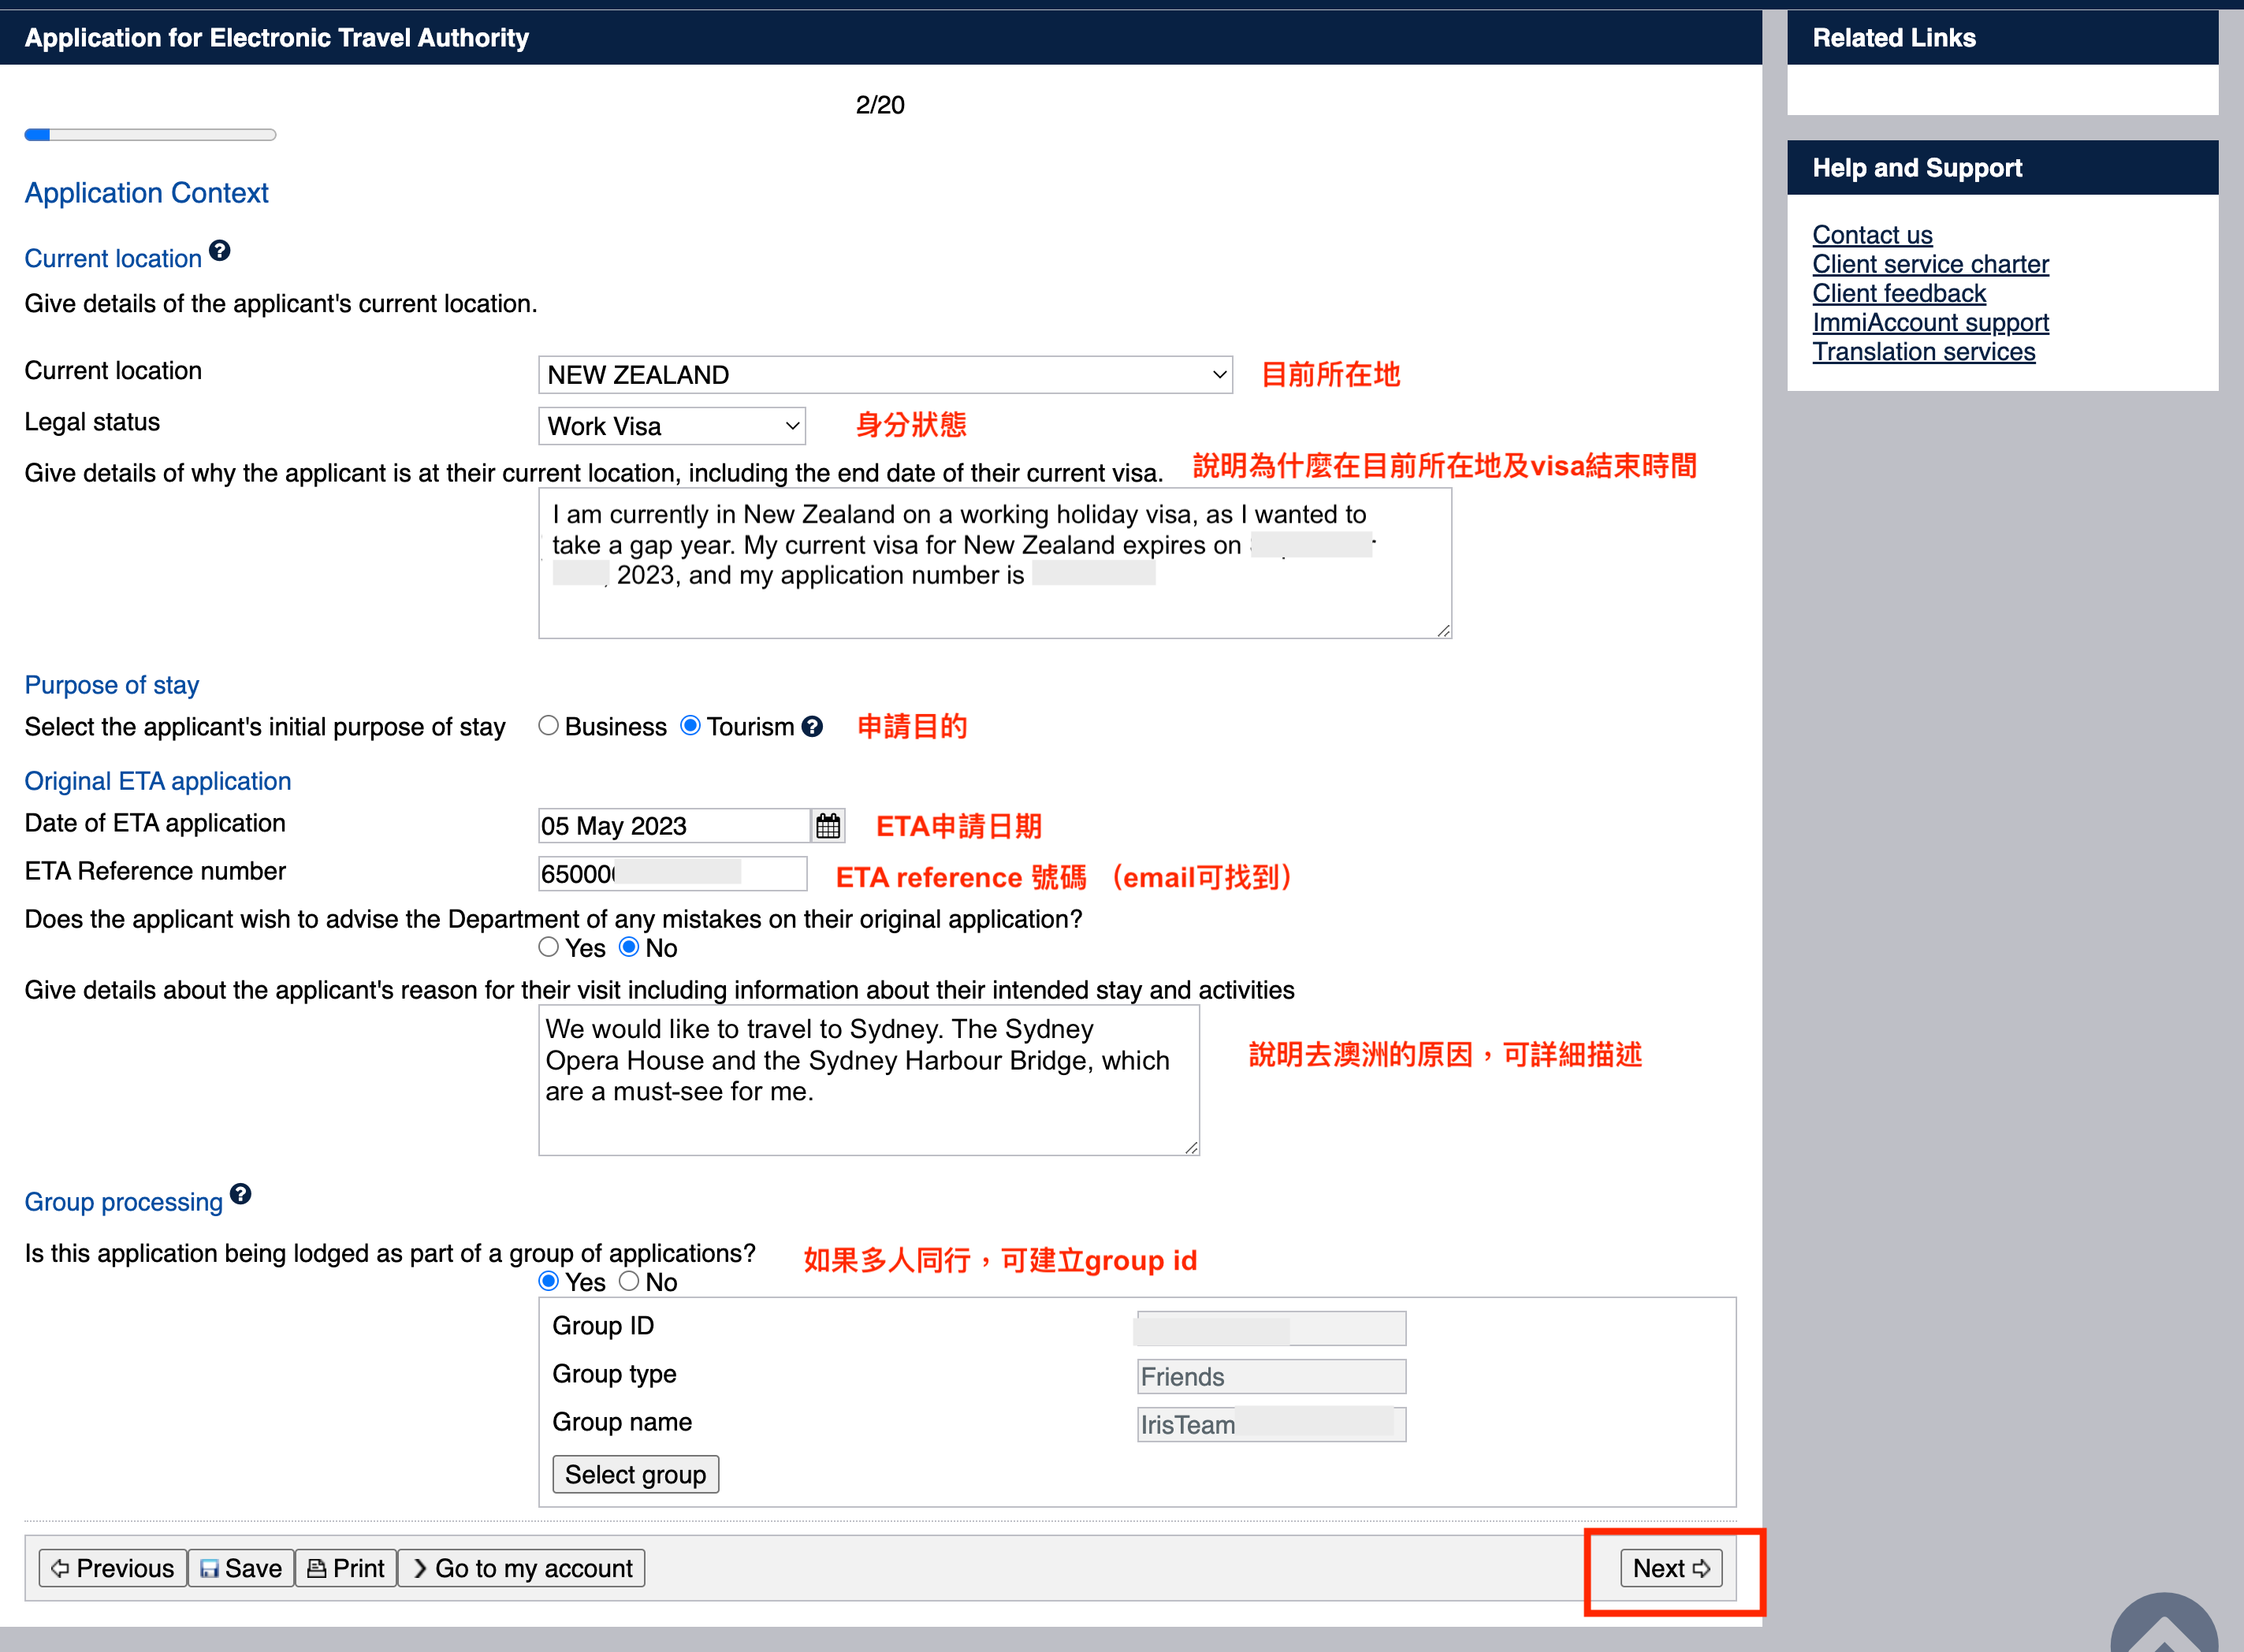Click the Current location help icon
This screenshot has width=2244, height=1652.
point(220,251)
